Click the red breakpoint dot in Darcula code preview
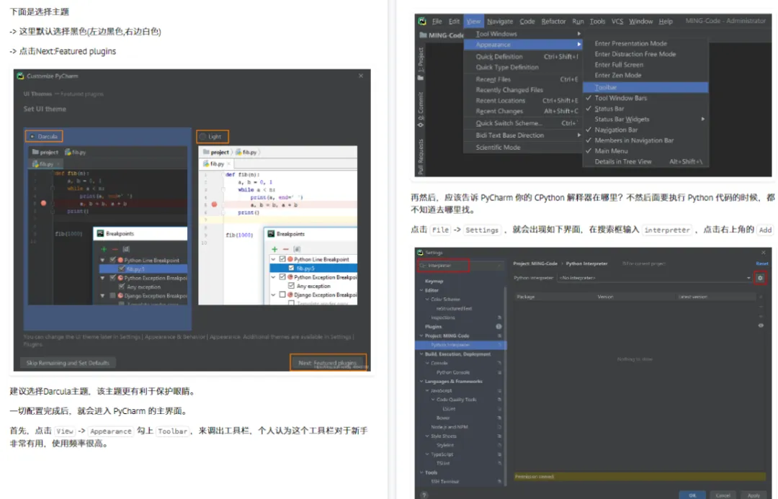Screen dimensions: 778x499 44,203
